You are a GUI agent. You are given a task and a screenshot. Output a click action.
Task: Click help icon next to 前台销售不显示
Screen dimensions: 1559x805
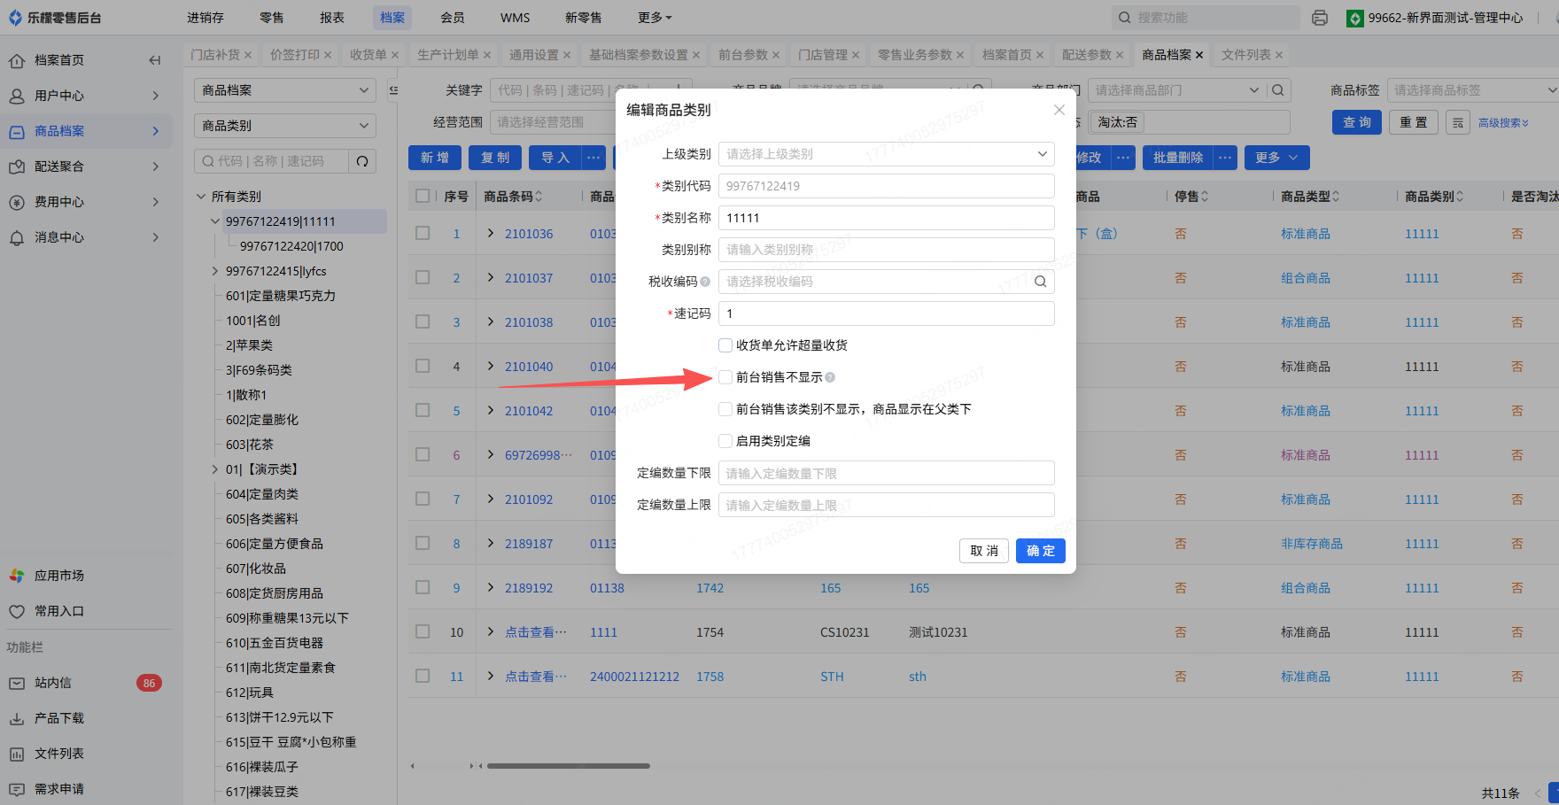(x=830, y=377)
